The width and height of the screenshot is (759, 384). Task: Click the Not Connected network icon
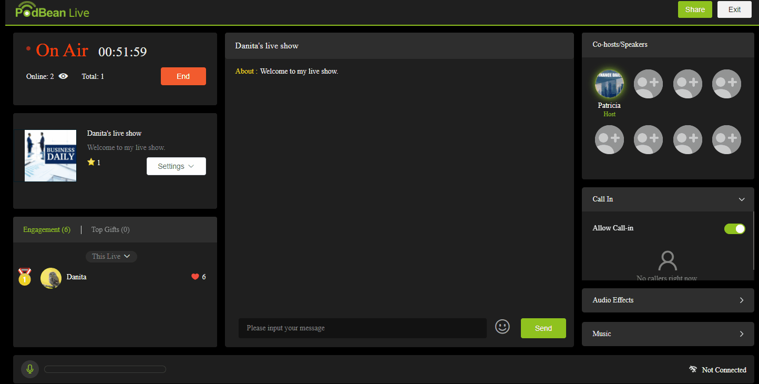tap(693, 369)
